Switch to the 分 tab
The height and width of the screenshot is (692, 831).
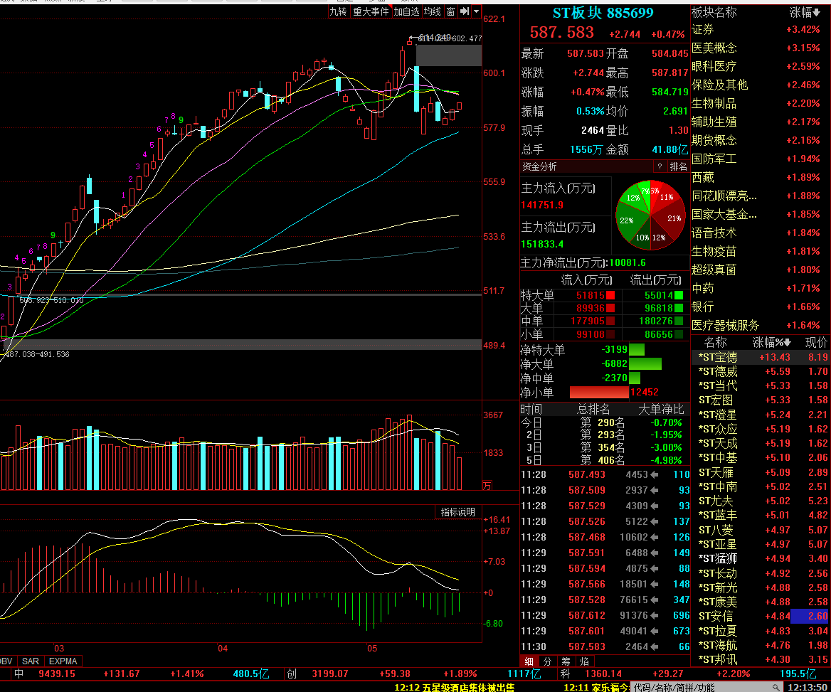547,661
